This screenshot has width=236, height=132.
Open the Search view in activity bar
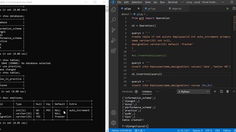pos(114,20)
